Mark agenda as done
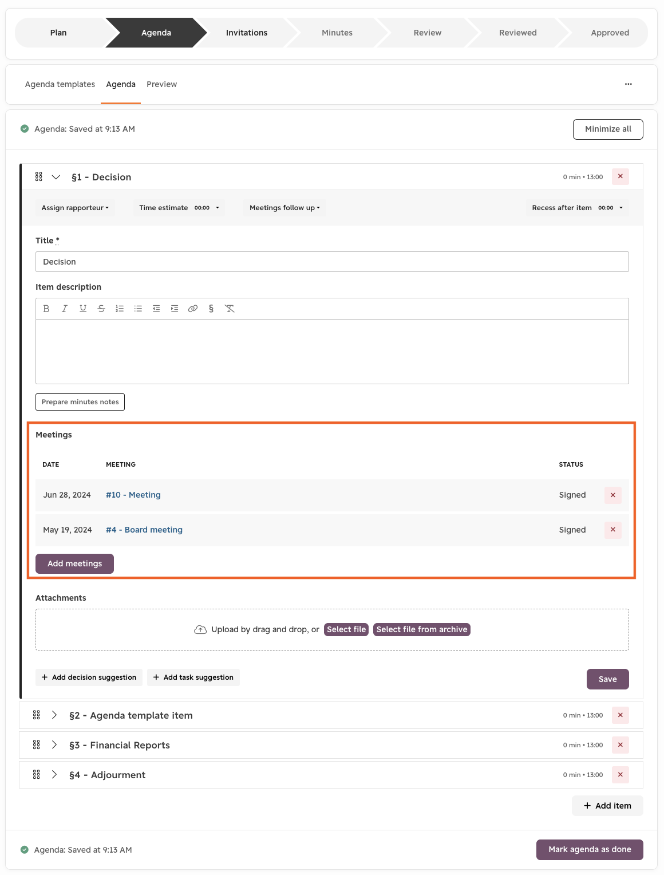The image size is (664, 875). tap(590, 850)
